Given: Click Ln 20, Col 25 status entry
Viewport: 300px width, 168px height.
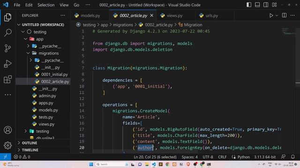Looking at the screenshot, I should coord(155,157).
